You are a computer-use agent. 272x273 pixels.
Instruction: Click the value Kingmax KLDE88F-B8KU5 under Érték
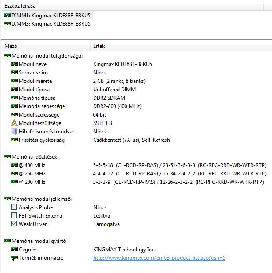pos(122,64)
